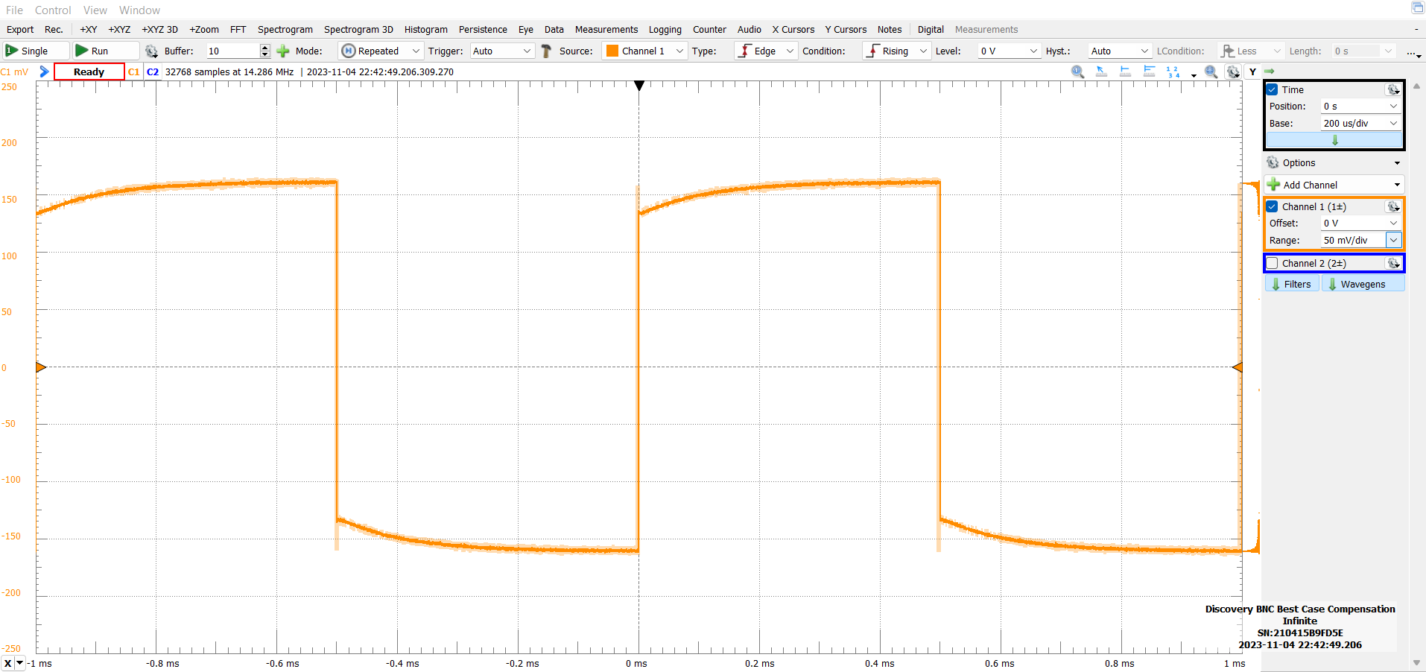Open the small arrow next to layout icon
1426x672 pixels.
[1194, 75]
